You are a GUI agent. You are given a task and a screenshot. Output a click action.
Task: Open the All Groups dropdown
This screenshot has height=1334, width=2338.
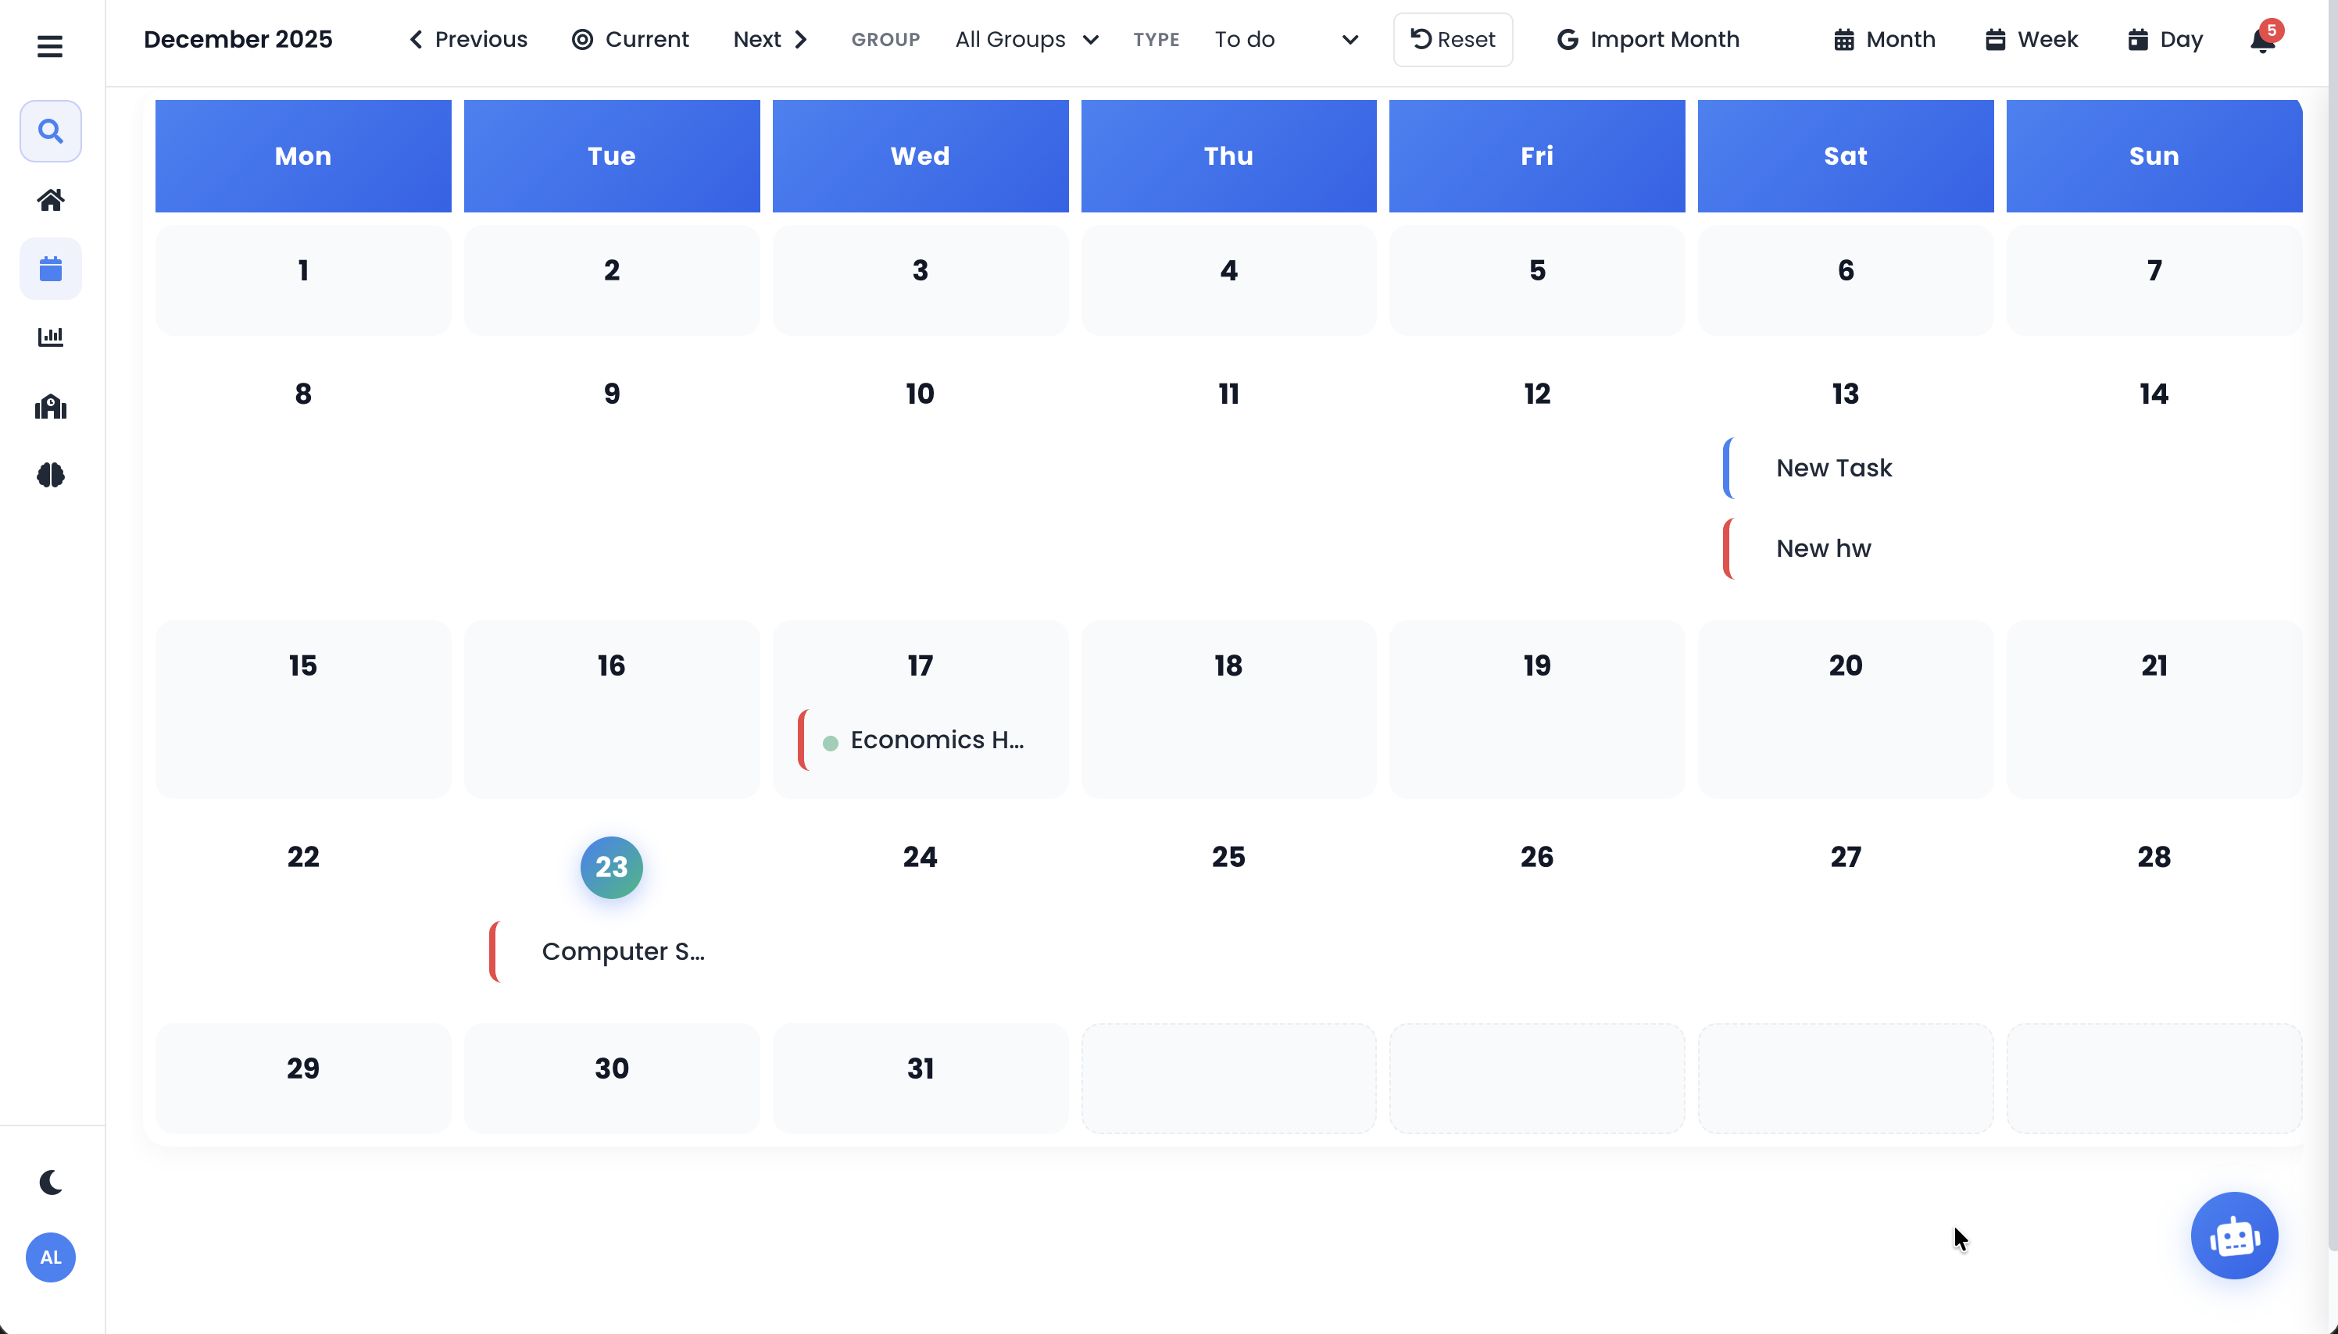click(1024, 39)
